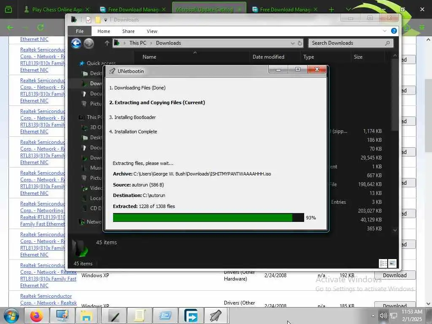Click the 'Extracted: 1228 of 1308 files' text

point(144,206)
